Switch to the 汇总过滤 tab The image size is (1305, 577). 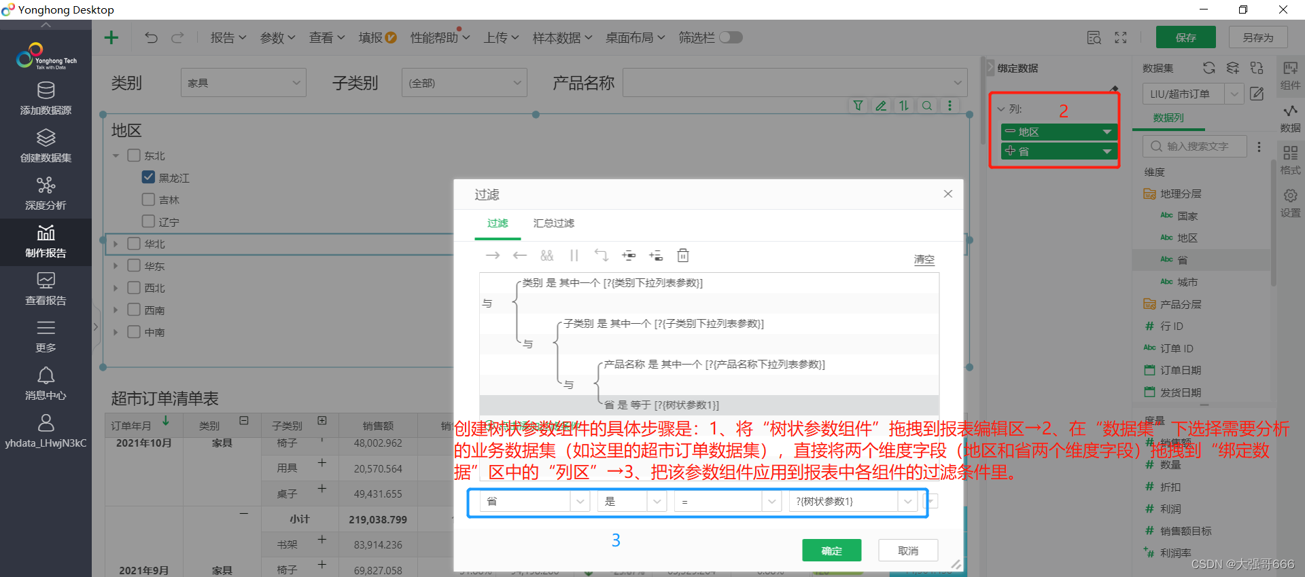click(553, 223)
